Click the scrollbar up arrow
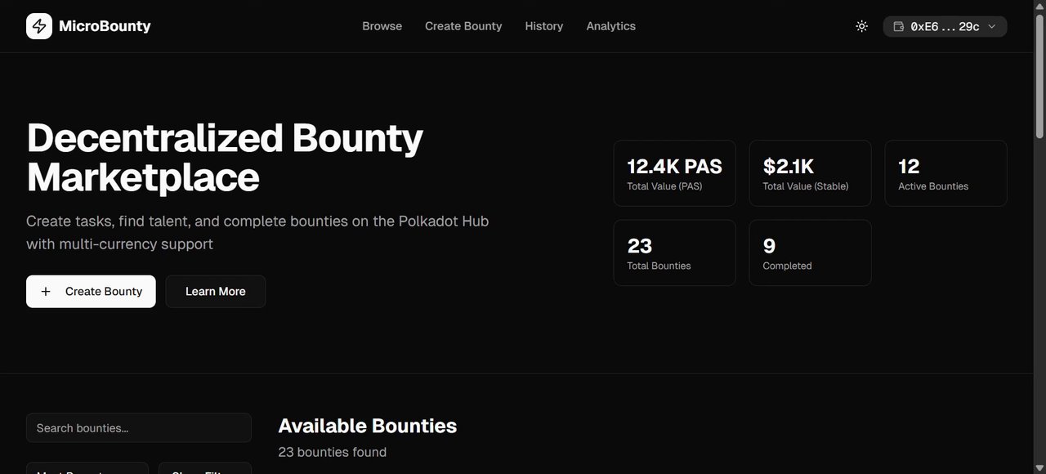The height and width of the screenshot is (474, 1046). (1039, 6)
